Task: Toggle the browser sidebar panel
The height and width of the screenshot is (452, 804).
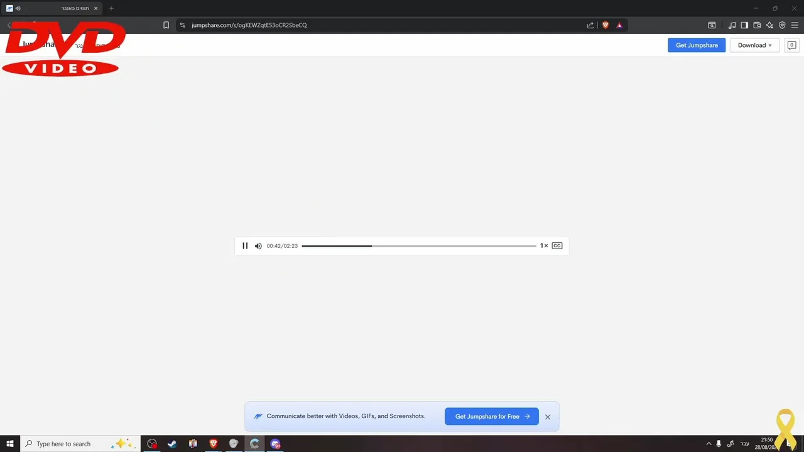Action: point(744,25)
